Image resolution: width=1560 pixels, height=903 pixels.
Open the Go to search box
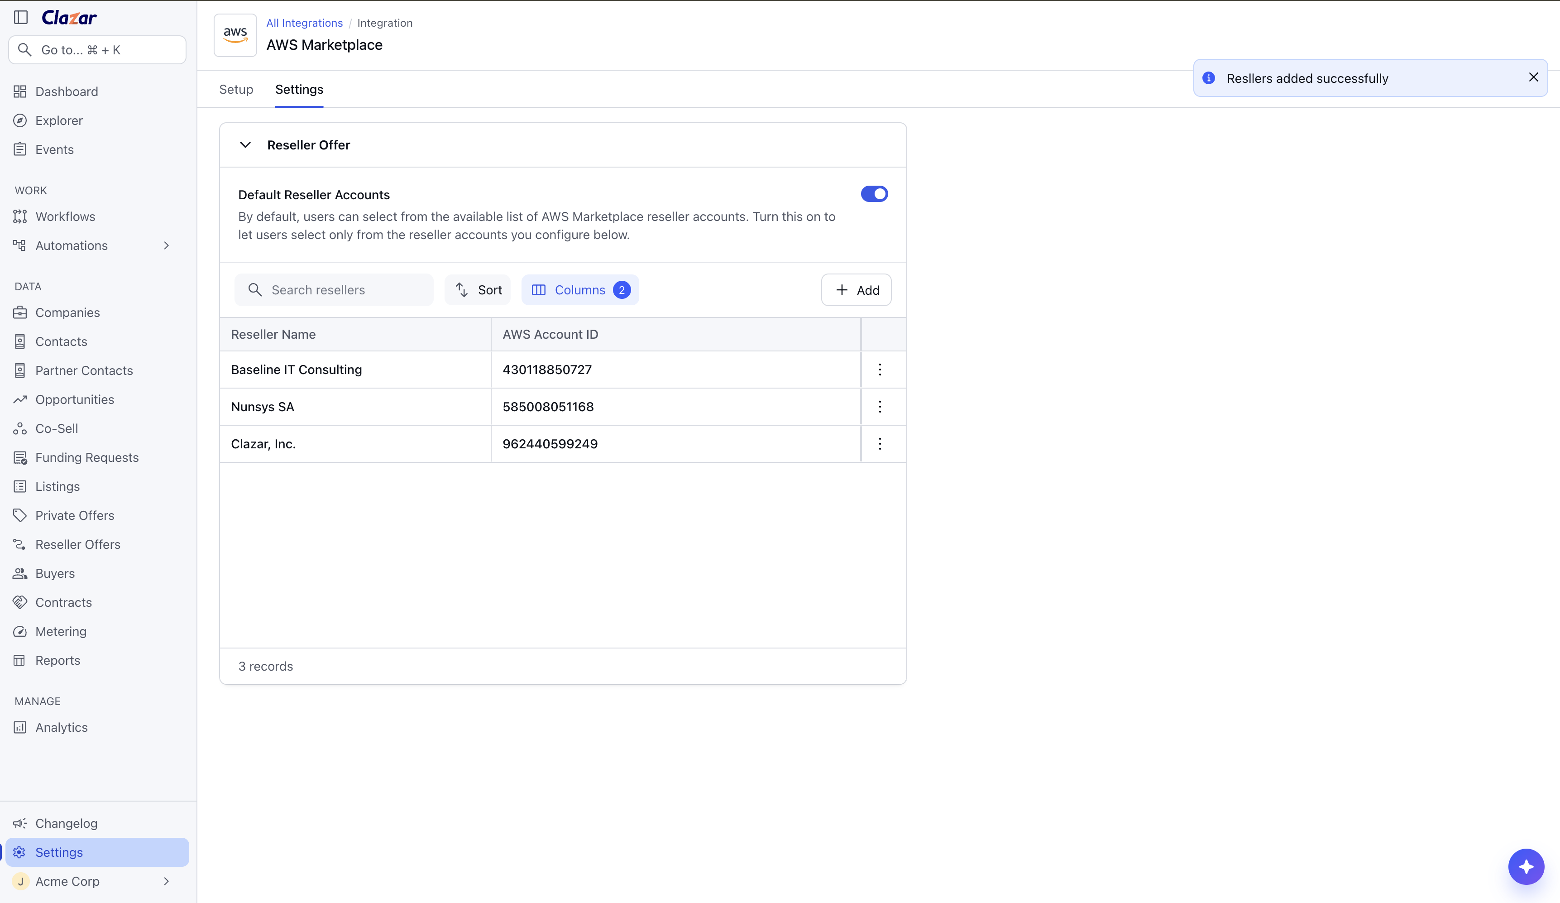pyautogui.click(x=97, y=50)
